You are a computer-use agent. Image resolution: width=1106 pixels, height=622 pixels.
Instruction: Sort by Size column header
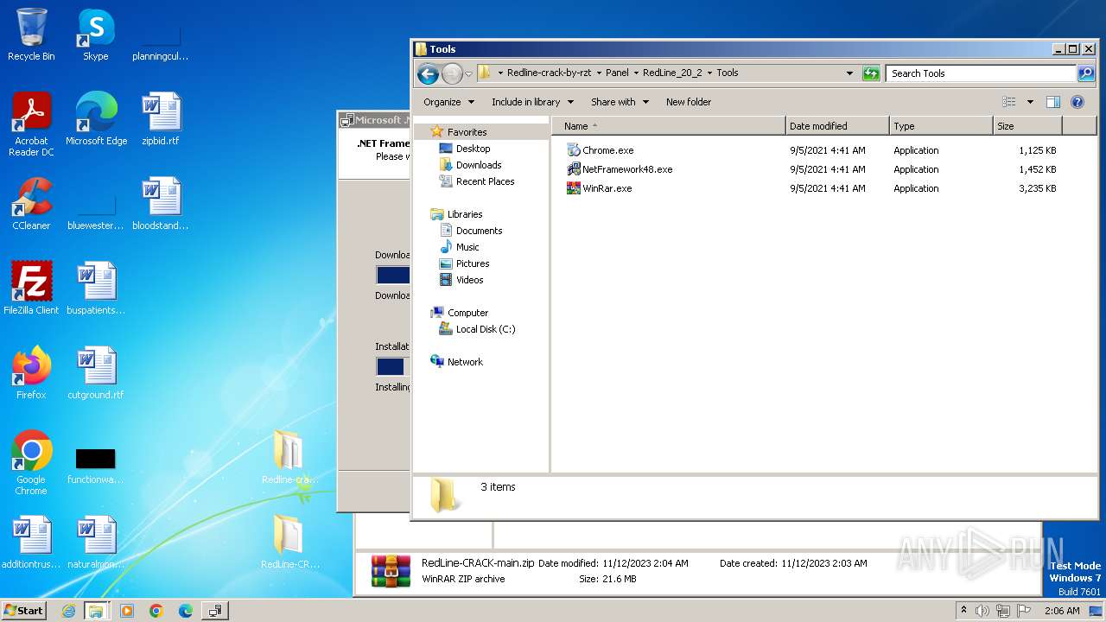[x=1027, y=126]
